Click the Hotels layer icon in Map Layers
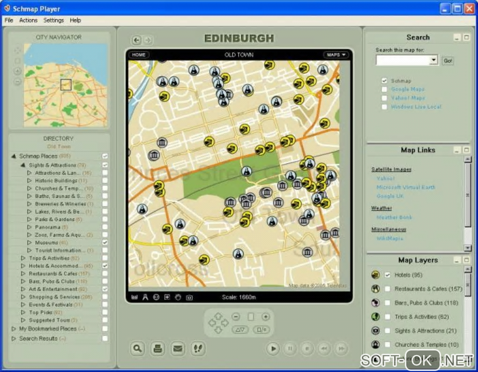This screenshot has height=372, width=478. [x=375, y=275]
